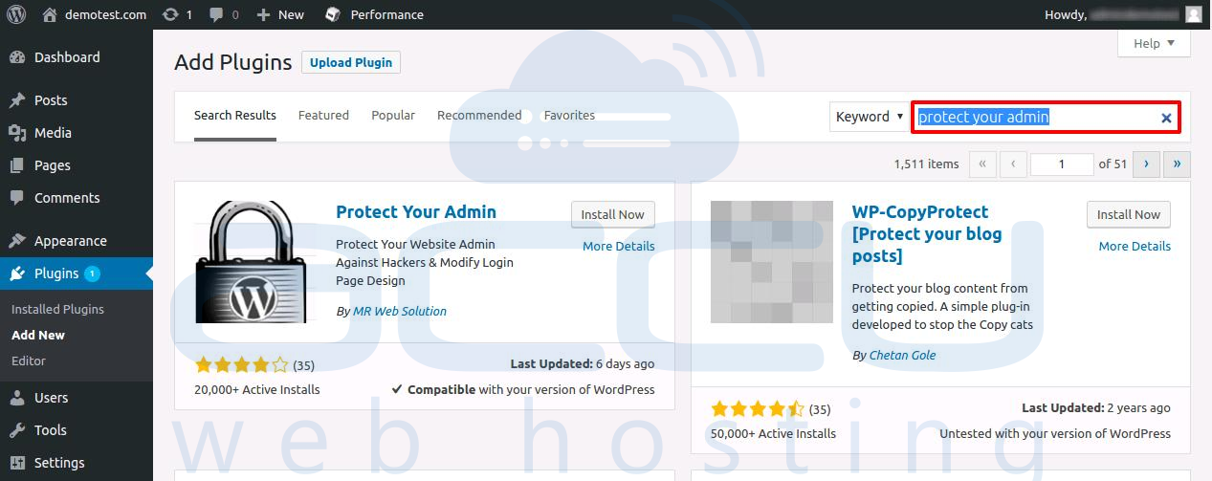Screen dimensions: 1212x481
Task: Switch to the Search Results tab
Action: point(235,115)
